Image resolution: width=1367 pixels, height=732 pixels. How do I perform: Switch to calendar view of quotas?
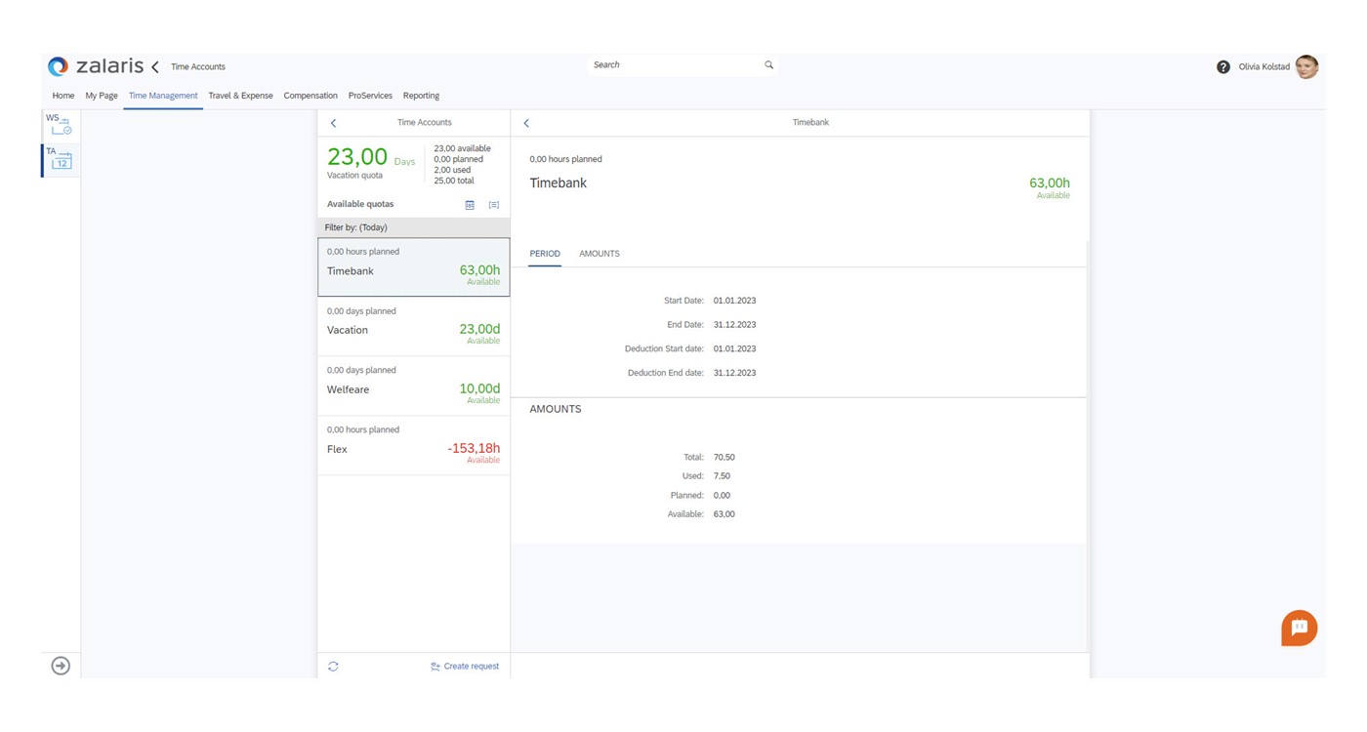coord(470,205)
